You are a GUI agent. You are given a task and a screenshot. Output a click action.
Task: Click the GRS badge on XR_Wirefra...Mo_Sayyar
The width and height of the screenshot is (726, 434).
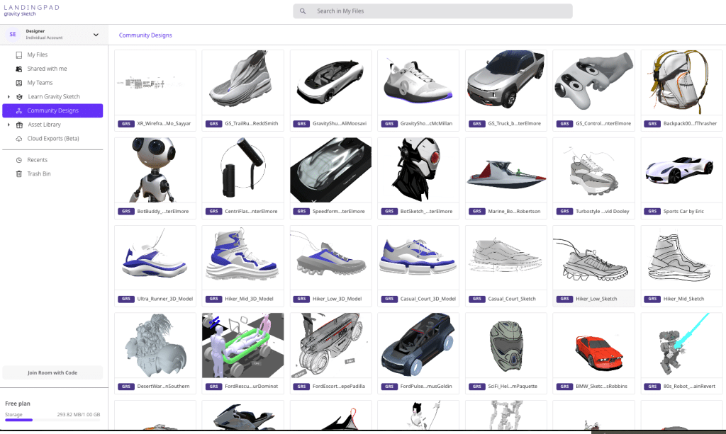click(126, 124)
